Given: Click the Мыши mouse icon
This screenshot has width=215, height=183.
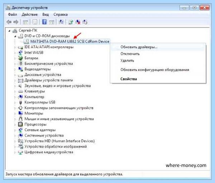Looking at the screenshot, I should (x=20, y=119).
